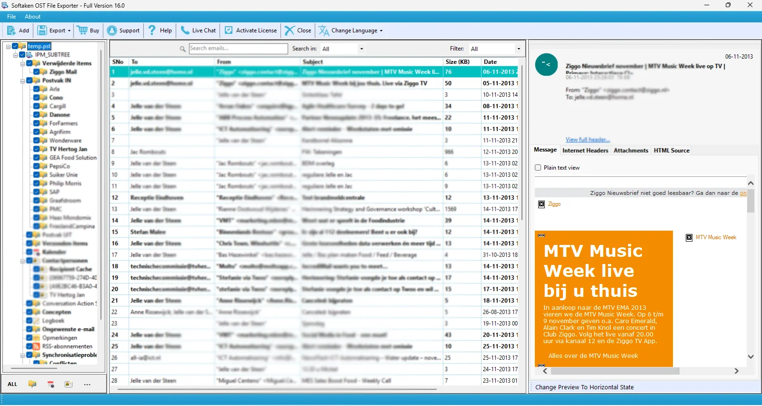The height and width of the screenshot is (406, 762).
Task: Click the ALL view button
Action: coord(12,384)
